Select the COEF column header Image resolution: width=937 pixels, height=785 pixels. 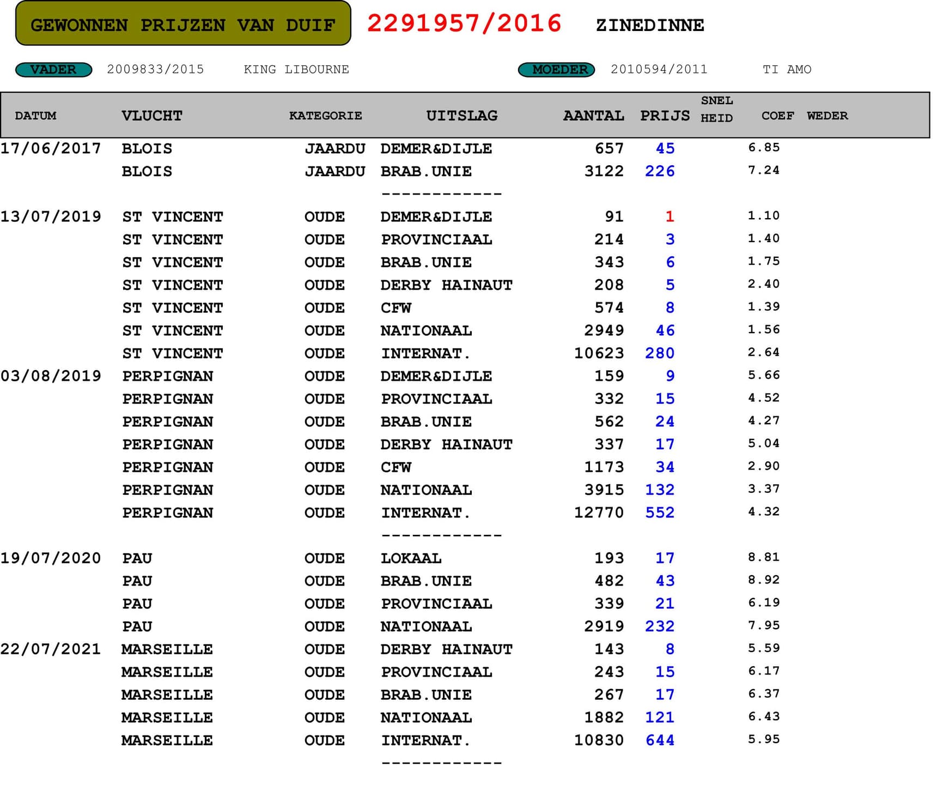pyautogui.click(x=777, y=116)
